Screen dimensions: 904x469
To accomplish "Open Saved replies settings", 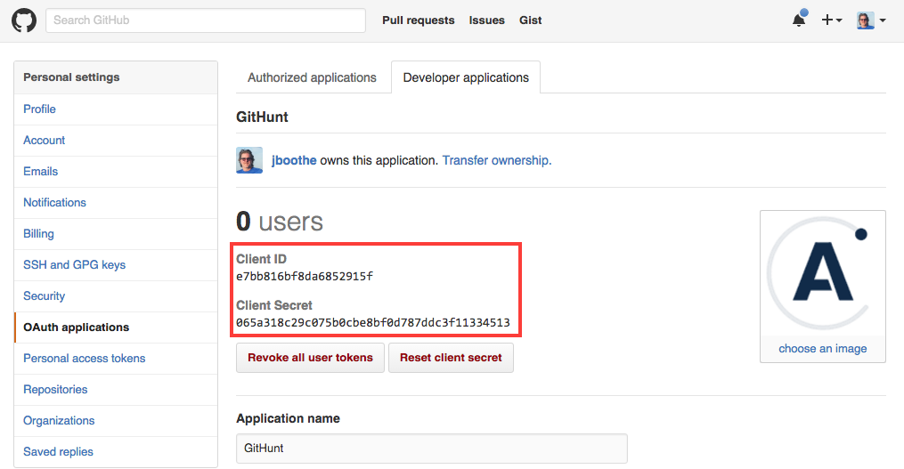I will point(116,451).
